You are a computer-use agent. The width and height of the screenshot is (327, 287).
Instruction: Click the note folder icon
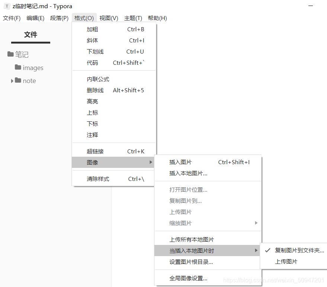[x=18, y=80]
